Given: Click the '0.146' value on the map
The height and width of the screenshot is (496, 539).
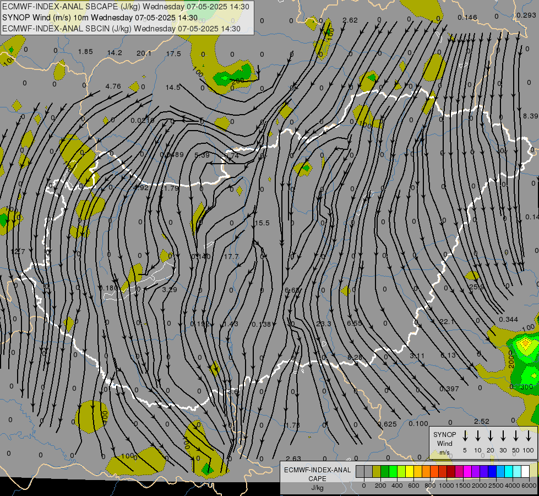Looking at the screenshot, I should click(x=467, y=17).
